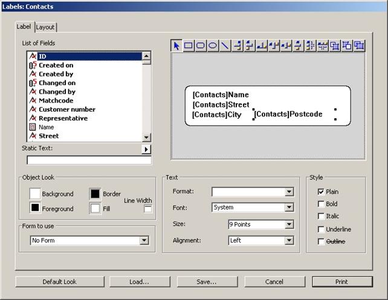Select Customer number in the field list

pyautogui.click(x=67, y=109)
